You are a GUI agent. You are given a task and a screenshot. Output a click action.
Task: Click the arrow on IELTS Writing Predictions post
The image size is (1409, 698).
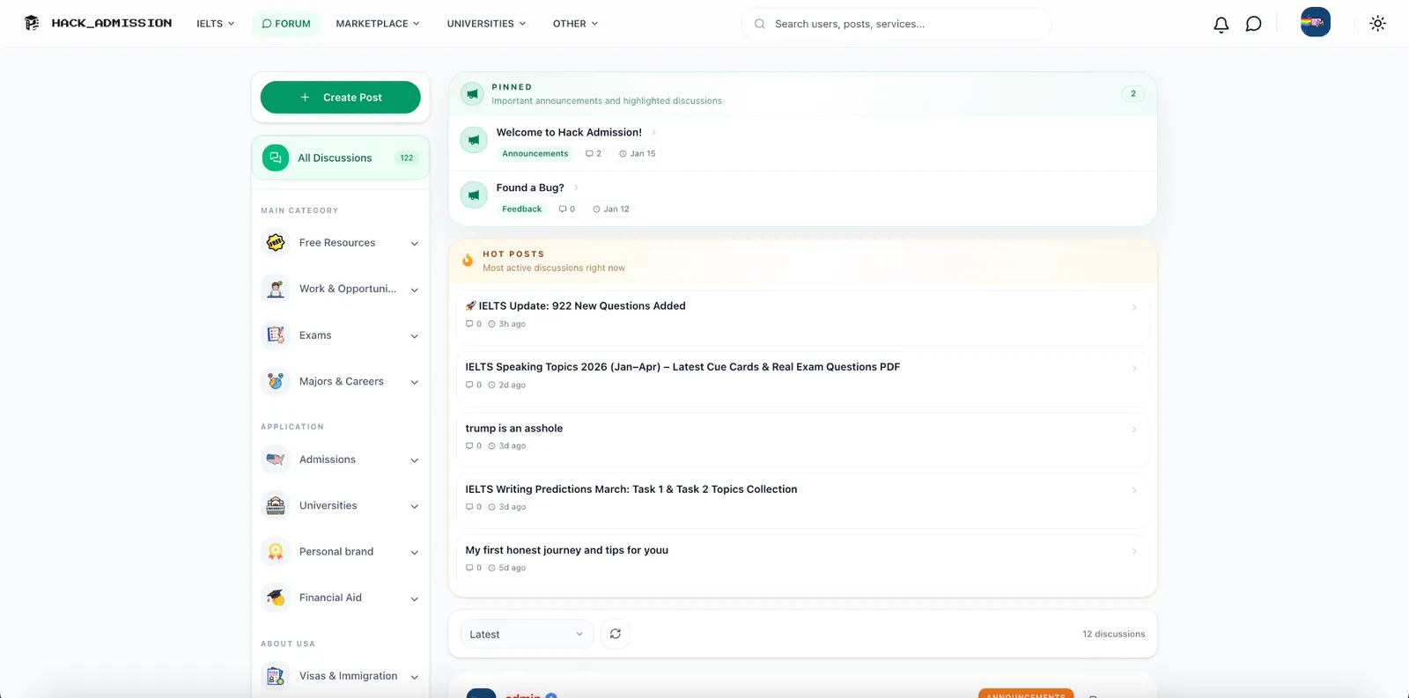click(1134, 490)
